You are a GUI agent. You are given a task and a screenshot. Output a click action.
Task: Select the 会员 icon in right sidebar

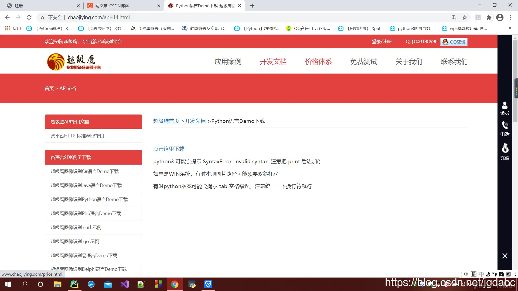(505, 108)
